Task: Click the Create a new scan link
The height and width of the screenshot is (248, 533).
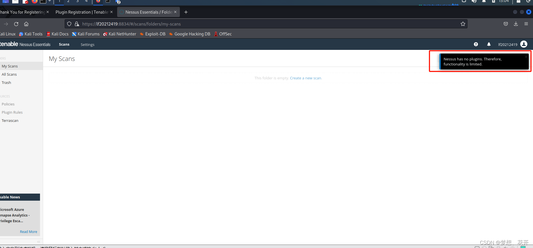Action: coord(306,78)
